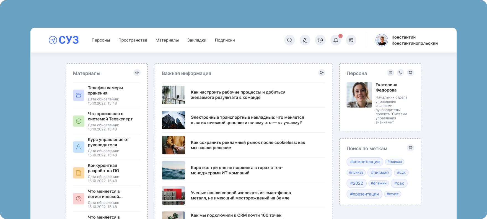Viewport: 487px width, 219px height.
Task: Click the email icon in Персона panel
Action: [x=390, y=73]
